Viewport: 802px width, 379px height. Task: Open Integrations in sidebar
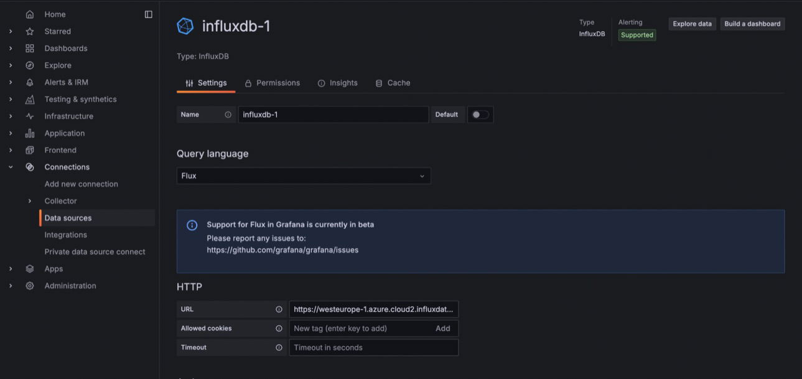tap(65, 235)
